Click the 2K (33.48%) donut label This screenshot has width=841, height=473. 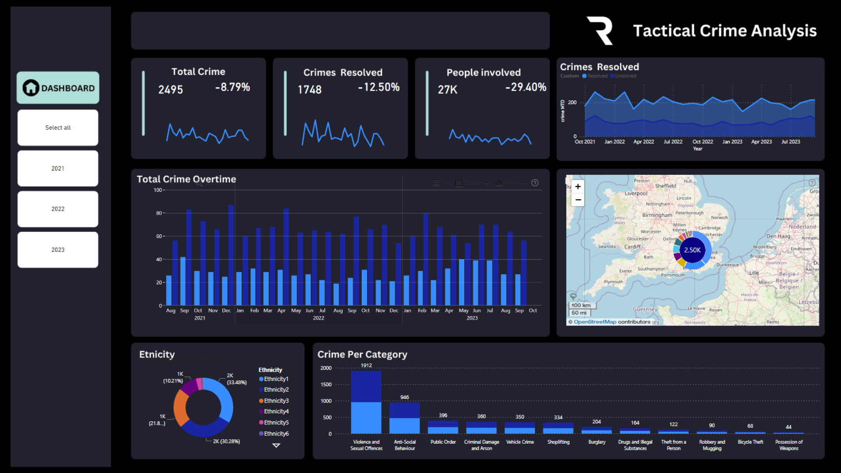236,379
